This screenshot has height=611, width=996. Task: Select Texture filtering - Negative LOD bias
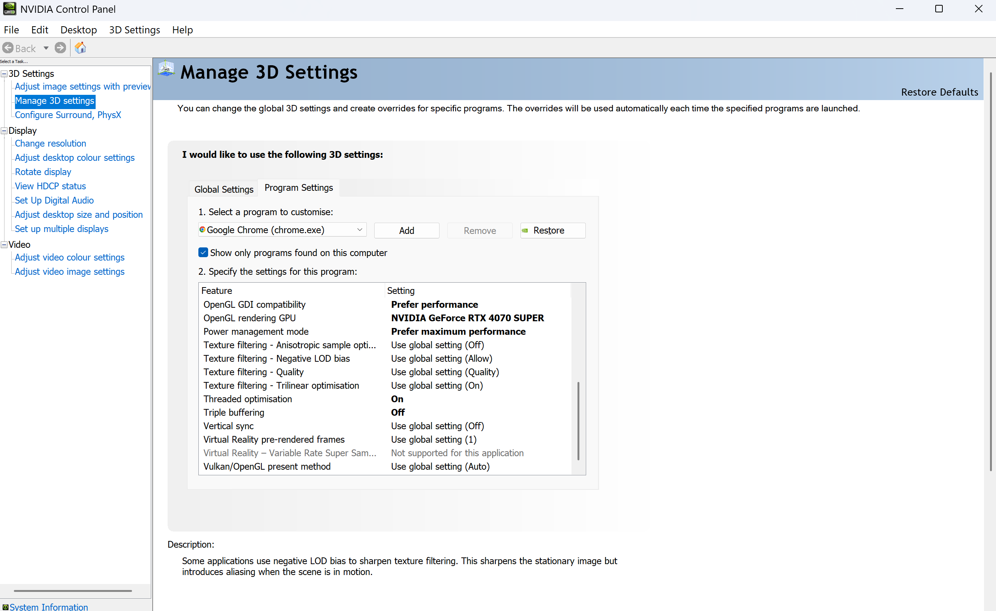385,358
